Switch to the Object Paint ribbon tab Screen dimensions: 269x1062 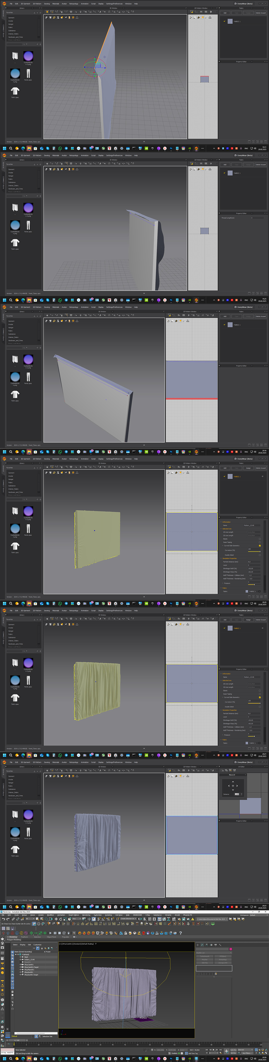pyautogui.click(x=51, y=937)
